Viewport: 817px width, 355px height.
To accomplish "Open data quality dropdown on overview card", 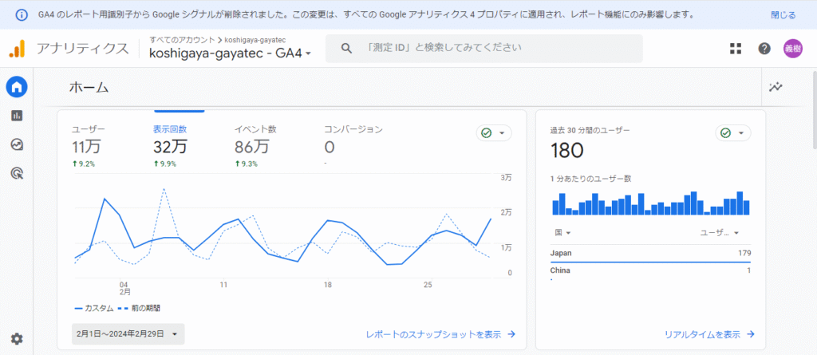I will 494,133.
